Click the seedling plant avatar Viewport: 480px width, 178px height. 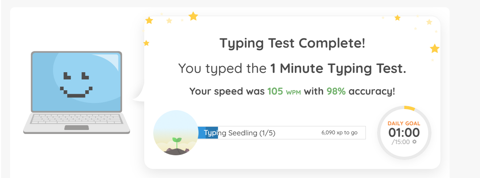(x=176, y=133)
